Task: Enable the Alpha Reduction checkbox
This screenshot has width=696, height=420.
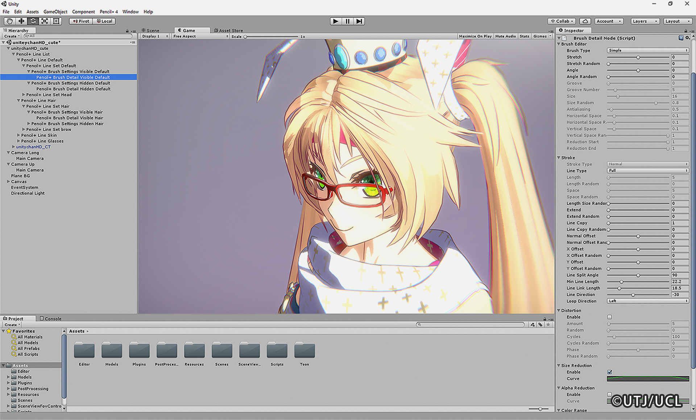Action: coord(609,394)
